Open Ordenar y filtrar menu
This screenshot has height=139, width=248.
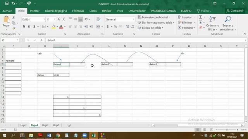pos(212,23)
